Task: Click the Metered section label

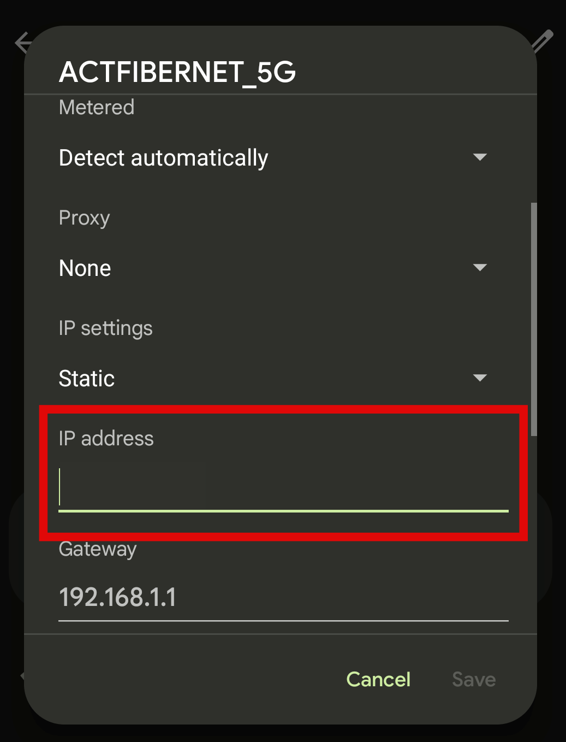Action: tap(96, 108)
